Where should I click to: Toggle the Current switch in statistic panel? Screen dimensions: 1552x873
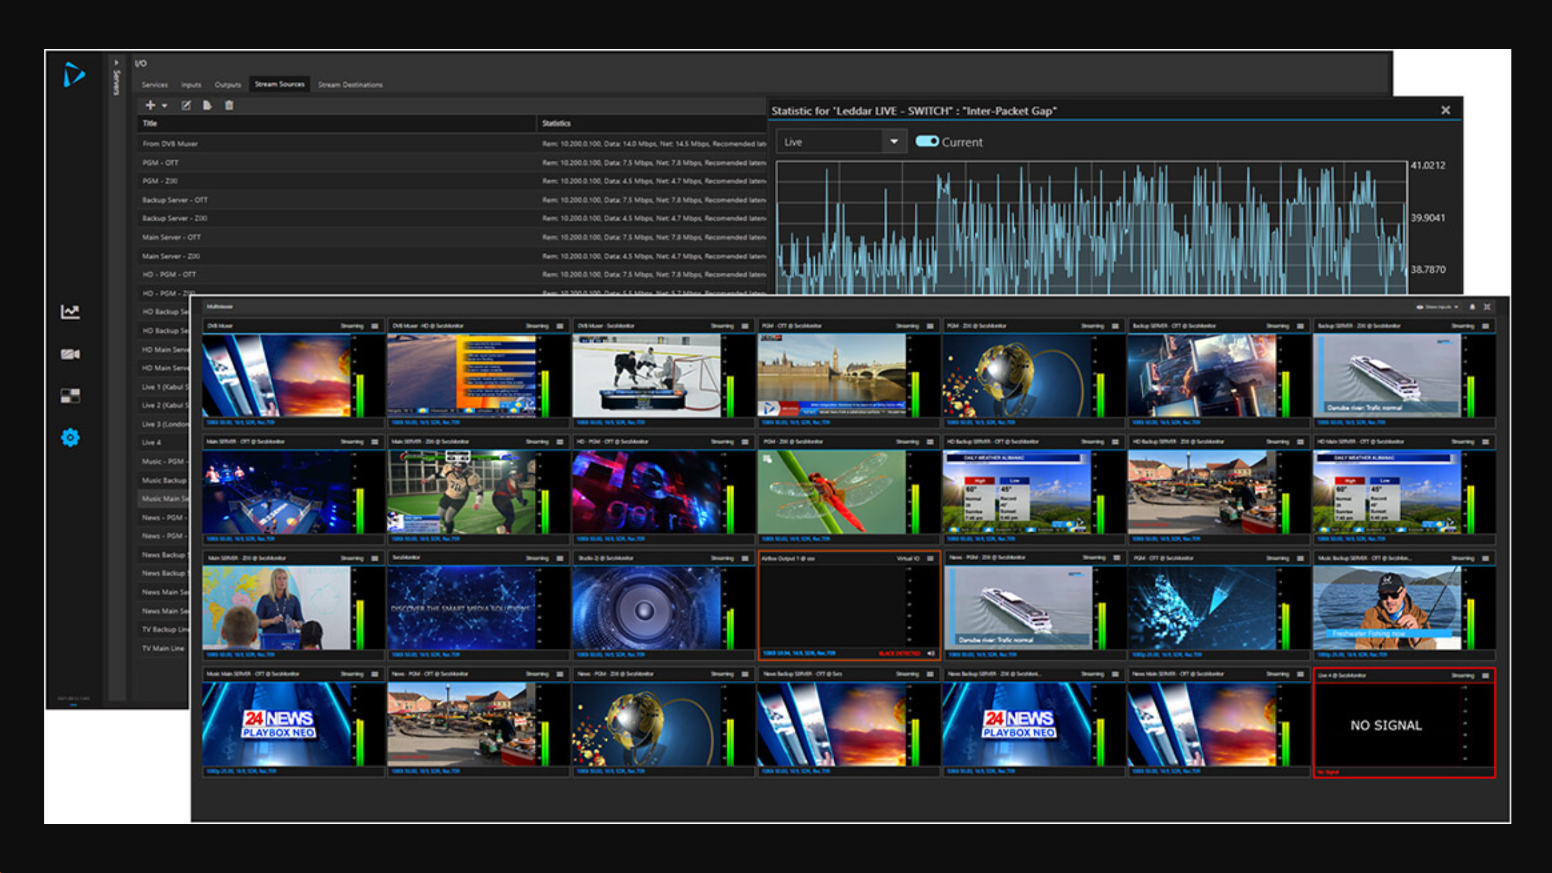(x=926, y=141)
